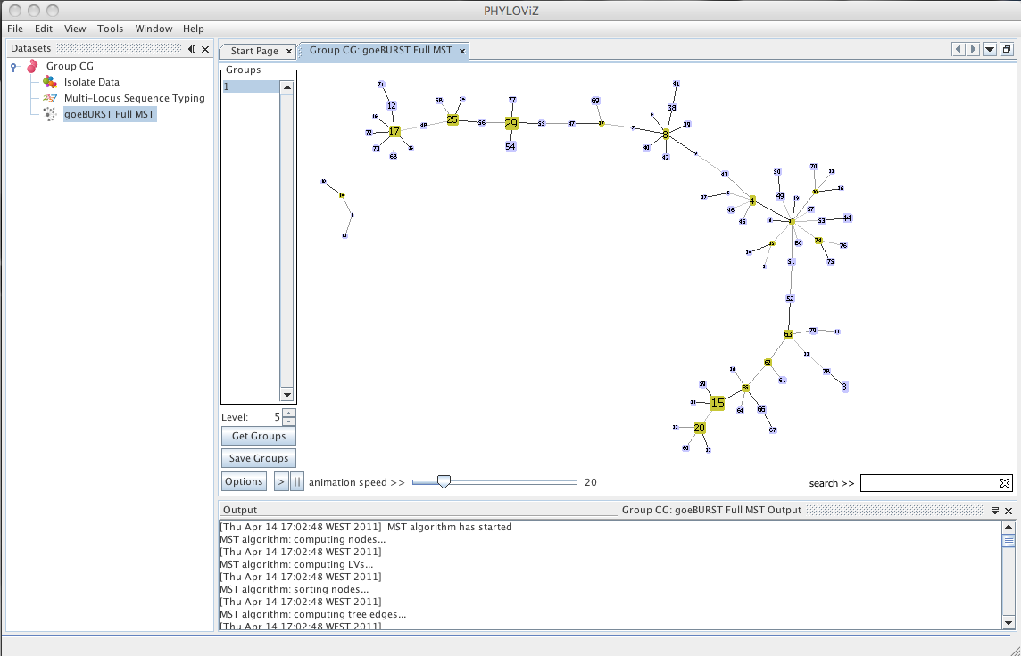The height and width of the screenshot is (656, 1021).
Task: Click the search input field
Action: (x=929, y=483)
